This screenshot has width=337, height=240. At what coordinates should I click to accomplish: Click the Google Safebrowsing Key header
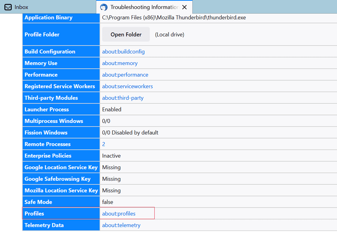[61, 179]
